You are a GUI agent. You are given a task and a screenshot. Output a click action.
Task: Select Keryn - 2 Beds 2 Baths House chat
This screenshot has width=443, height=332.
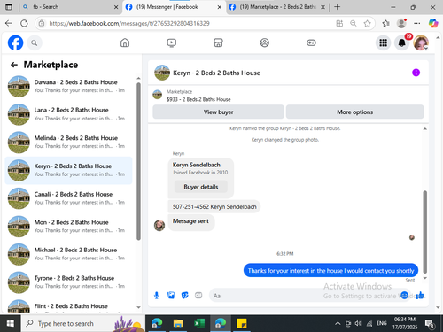(x=68, y=171)
